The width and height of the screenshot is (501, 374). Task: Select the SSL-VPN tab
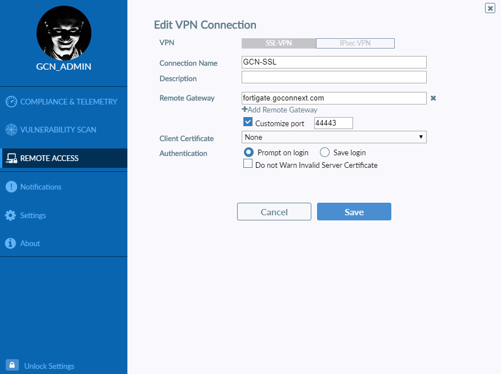coord(279,43)
